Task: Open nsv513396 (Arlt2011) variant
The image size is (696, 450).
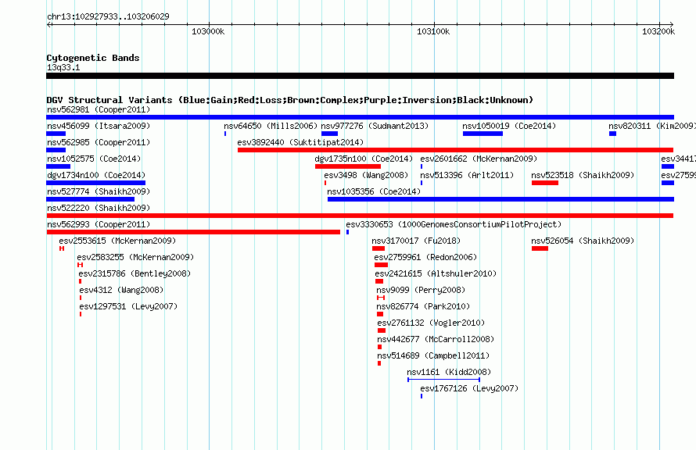Action: pyautogui.click(x=467, y=175)
